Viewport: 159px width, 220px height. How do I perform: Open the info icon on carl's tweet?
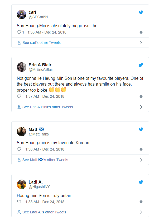[x=141, y=32]
